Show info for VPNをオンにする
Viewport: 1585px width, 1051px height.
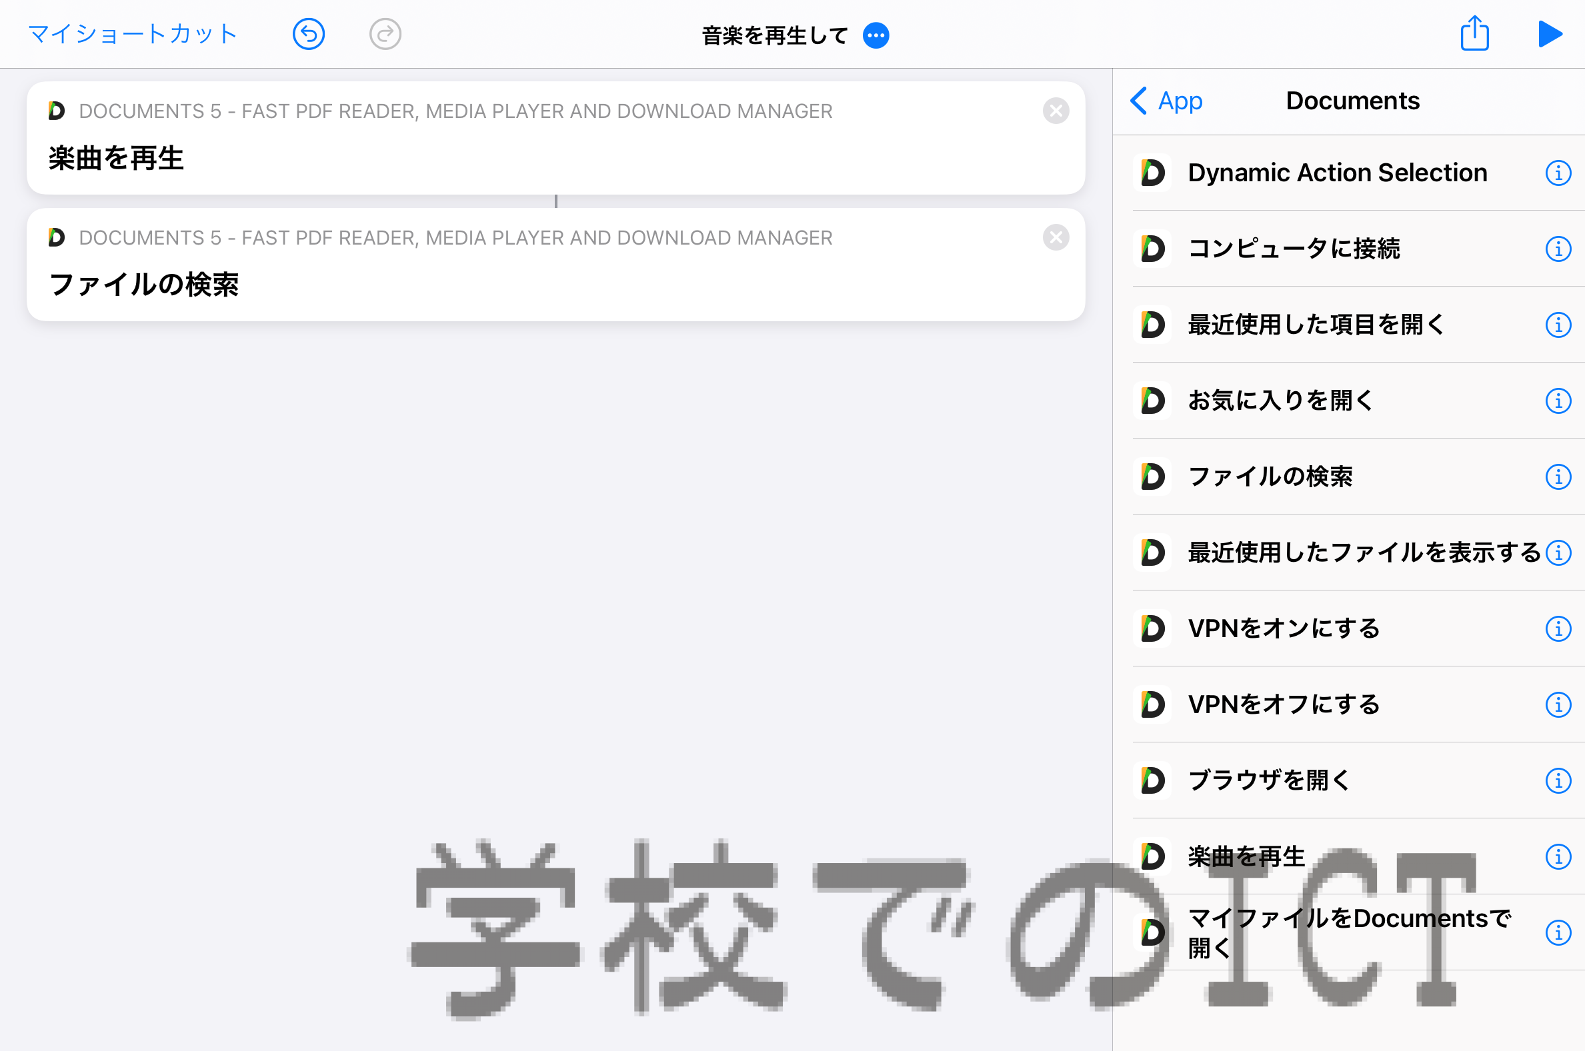click(x=1558, y=628)
